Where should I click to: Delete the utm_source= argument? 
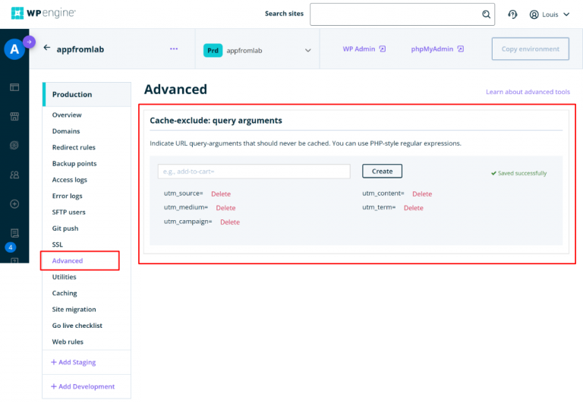point(221,194)
